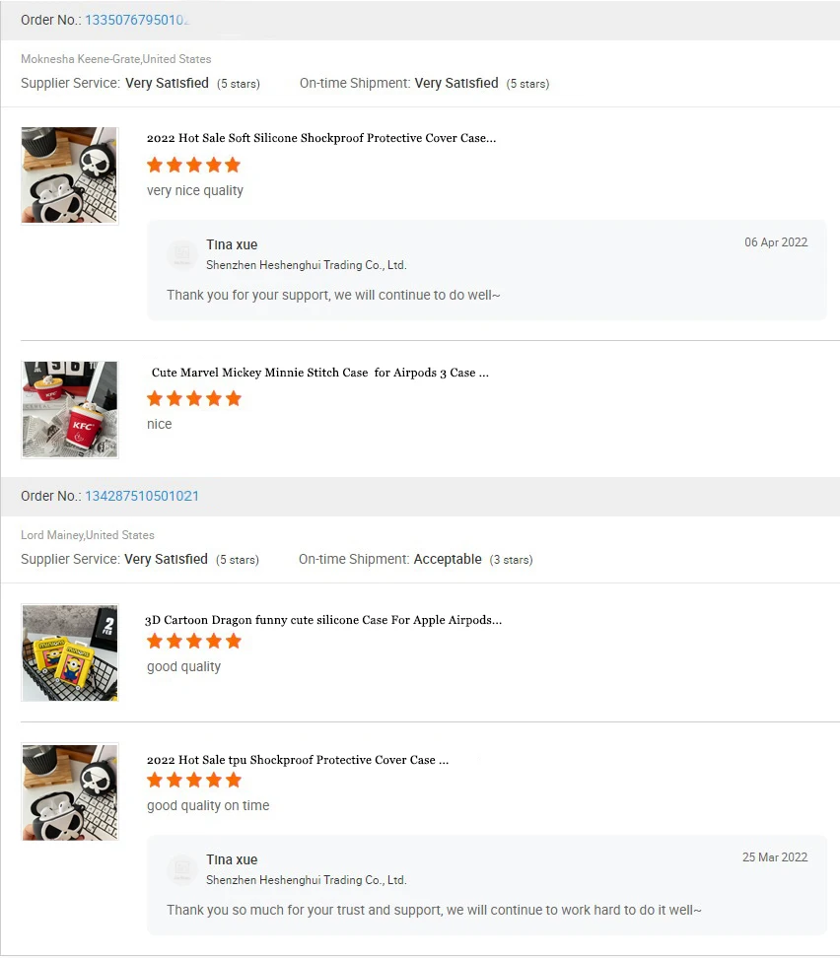Click Tina xue's avatar in the 06 Apr 2022 reply

point(181,254)
